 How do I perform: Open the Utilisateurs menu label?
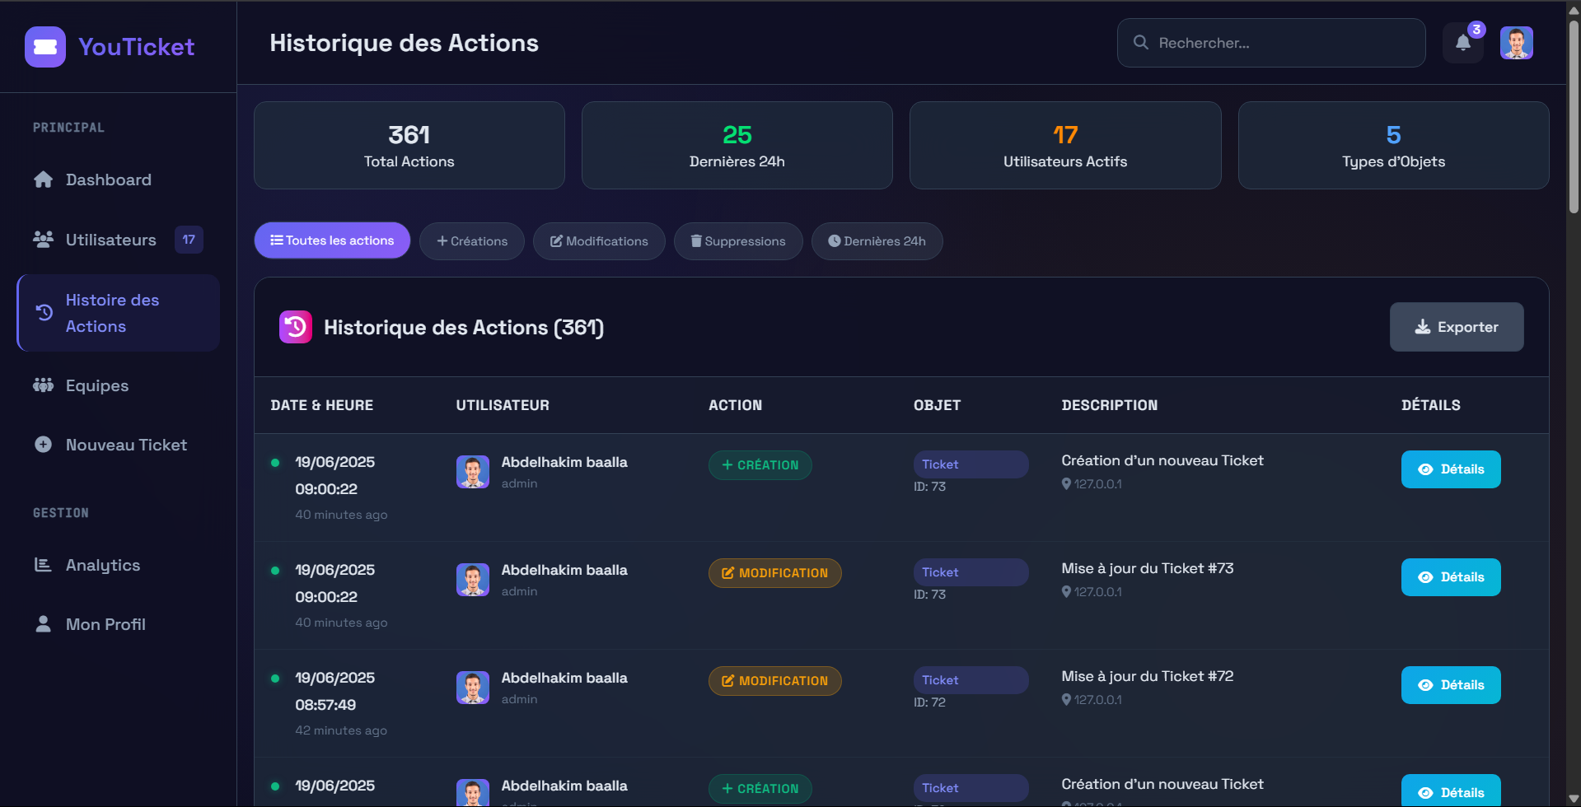[111, 240]
